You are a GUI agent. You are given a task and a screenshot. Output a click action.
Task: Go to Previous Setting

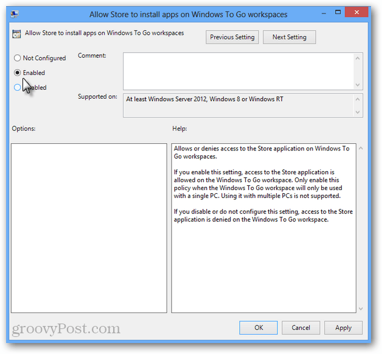(232, 37)
